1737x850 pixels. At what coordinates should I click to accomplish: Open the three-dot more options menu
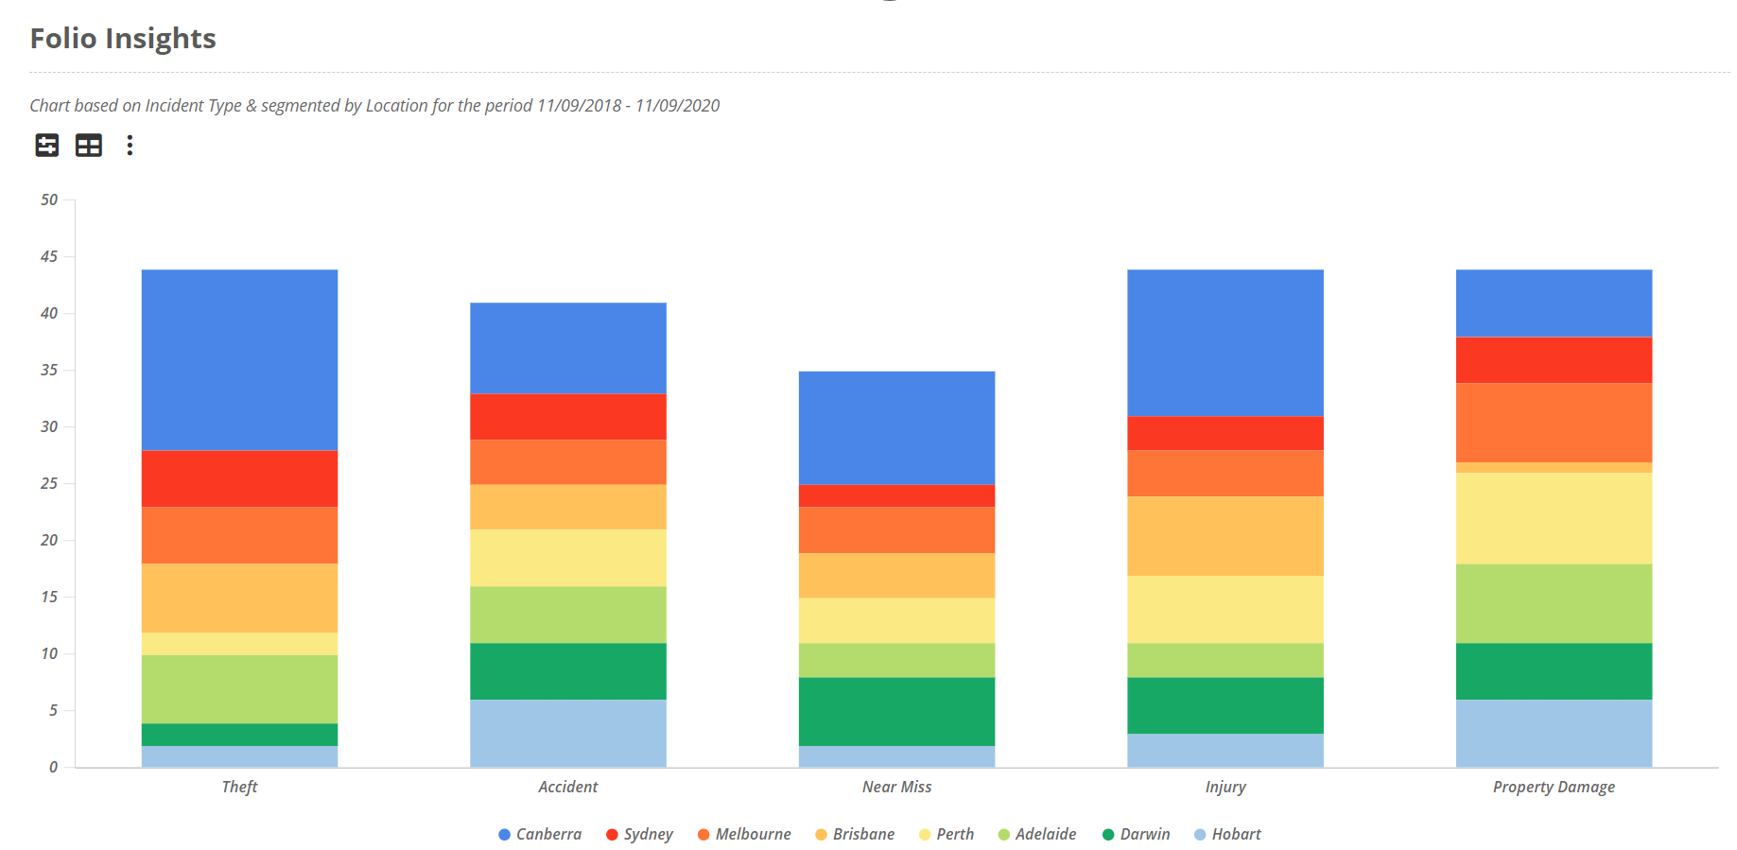pyautogui.click(x=130, y=145)
